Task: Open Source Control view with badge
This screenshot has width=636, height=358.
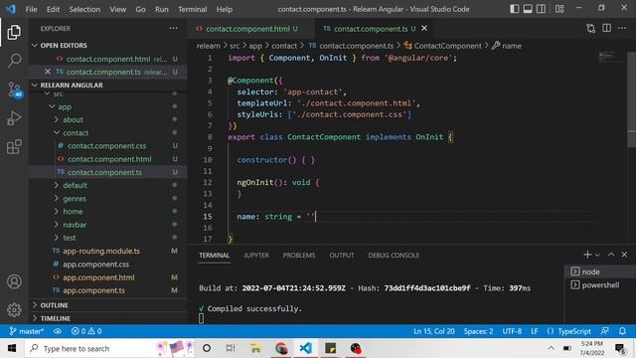Action: [15, 89]
